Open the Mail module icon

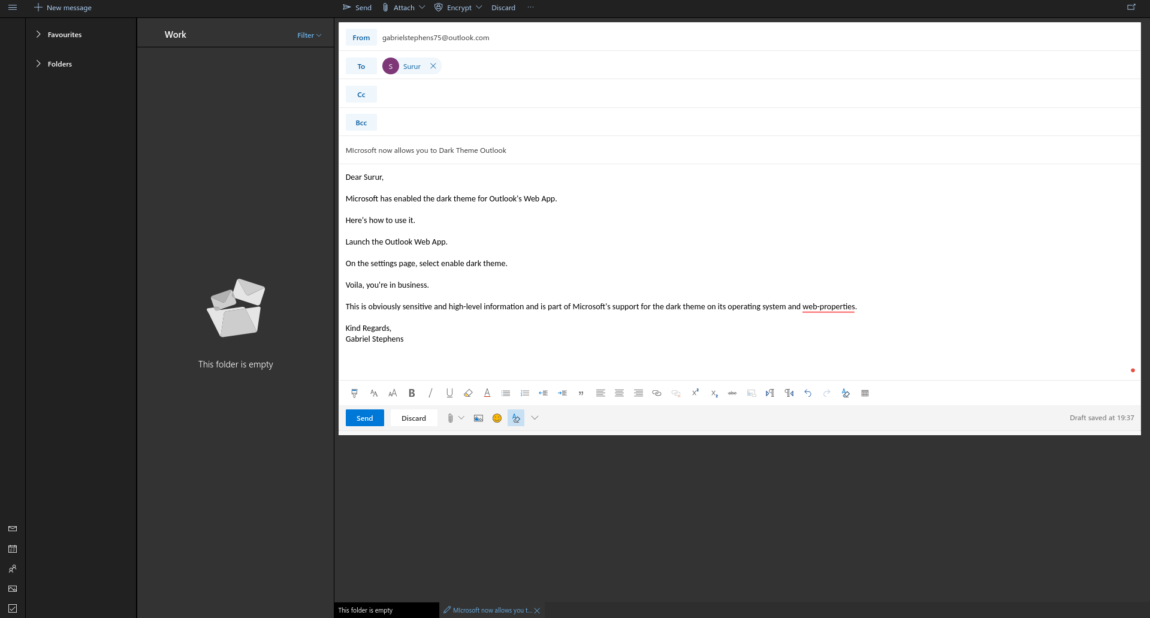click(x=13, y=529)
